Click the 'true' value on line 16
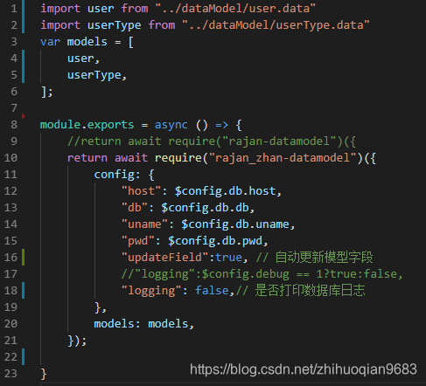The width and height of the screenshot is (426, 386). [x=228, y=258]
